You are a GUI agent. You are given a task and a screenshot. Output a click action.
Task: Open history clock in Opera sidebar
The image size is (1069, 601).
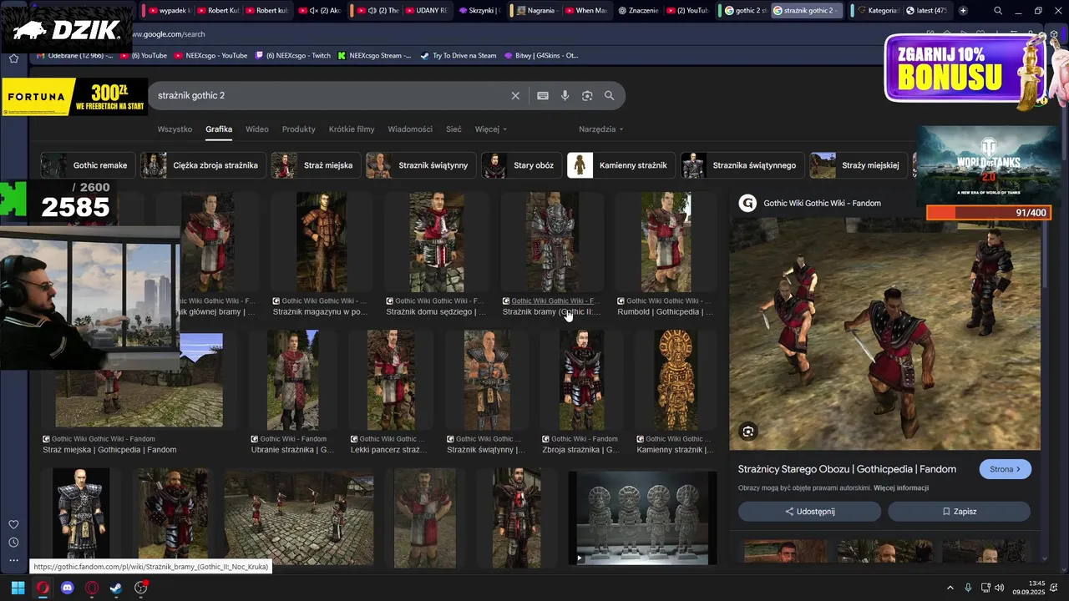pyautogui.click(x=13, y=542)
